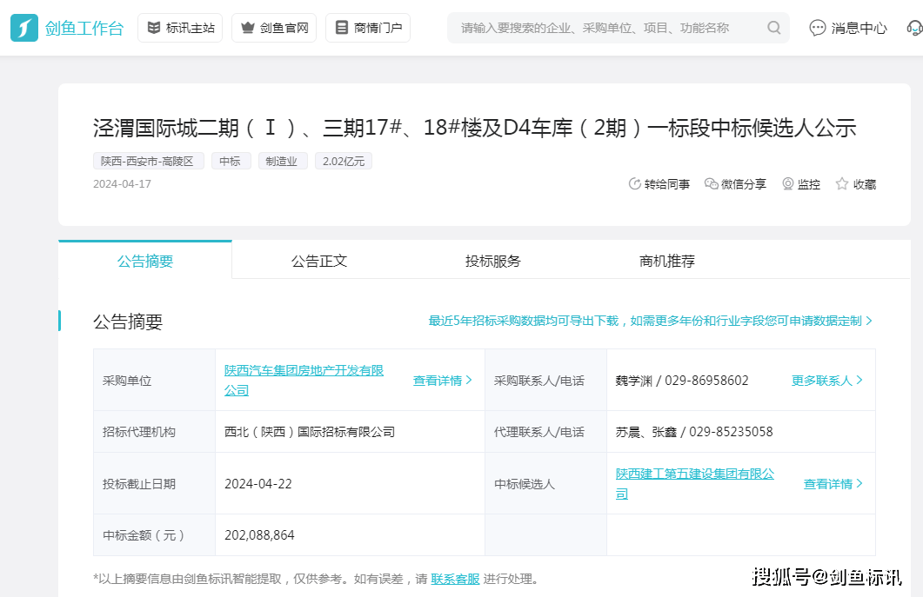Open 消息中心 chat bubble icon
Screen dimensions: 923x597
tap(817, 28)
